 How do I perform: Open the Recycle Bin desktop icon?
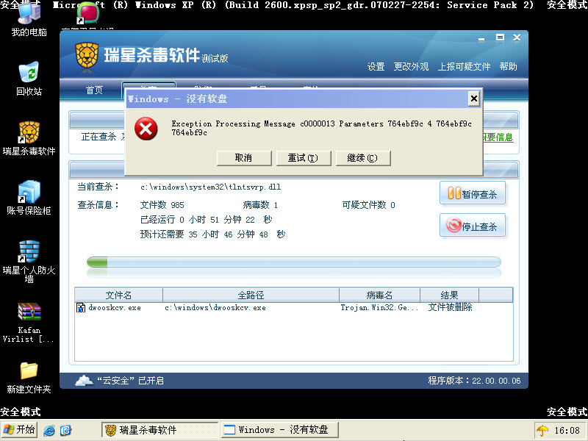(x=29, y=79)
